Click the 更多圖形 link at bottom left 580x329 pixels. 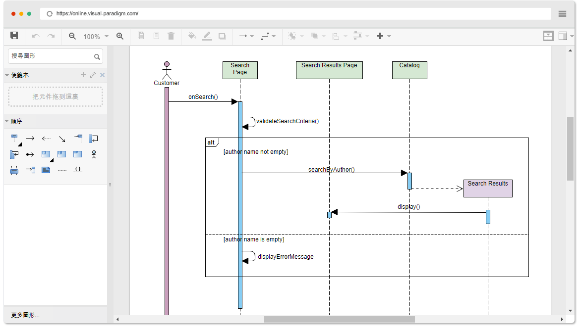[x=24, y=315]
